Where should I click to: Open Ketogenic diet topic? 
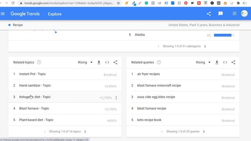pos(35,97)
